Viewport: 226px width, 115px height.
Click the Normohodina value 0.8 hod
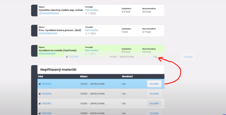[147, 52]
